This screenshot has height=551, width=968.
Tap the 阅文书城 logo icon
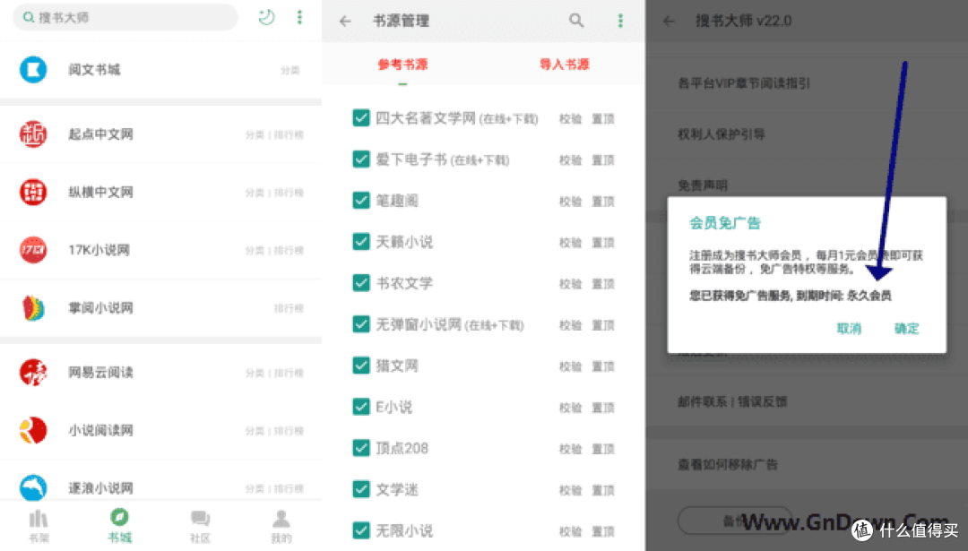33,69
